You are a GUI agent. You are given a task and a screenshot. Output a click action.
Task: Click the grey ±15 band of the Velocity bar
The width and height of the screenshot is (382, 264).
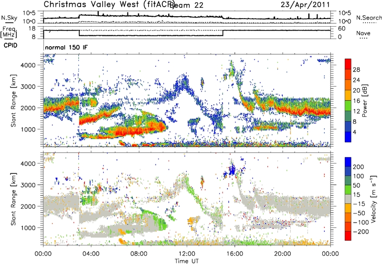point(348,199)
